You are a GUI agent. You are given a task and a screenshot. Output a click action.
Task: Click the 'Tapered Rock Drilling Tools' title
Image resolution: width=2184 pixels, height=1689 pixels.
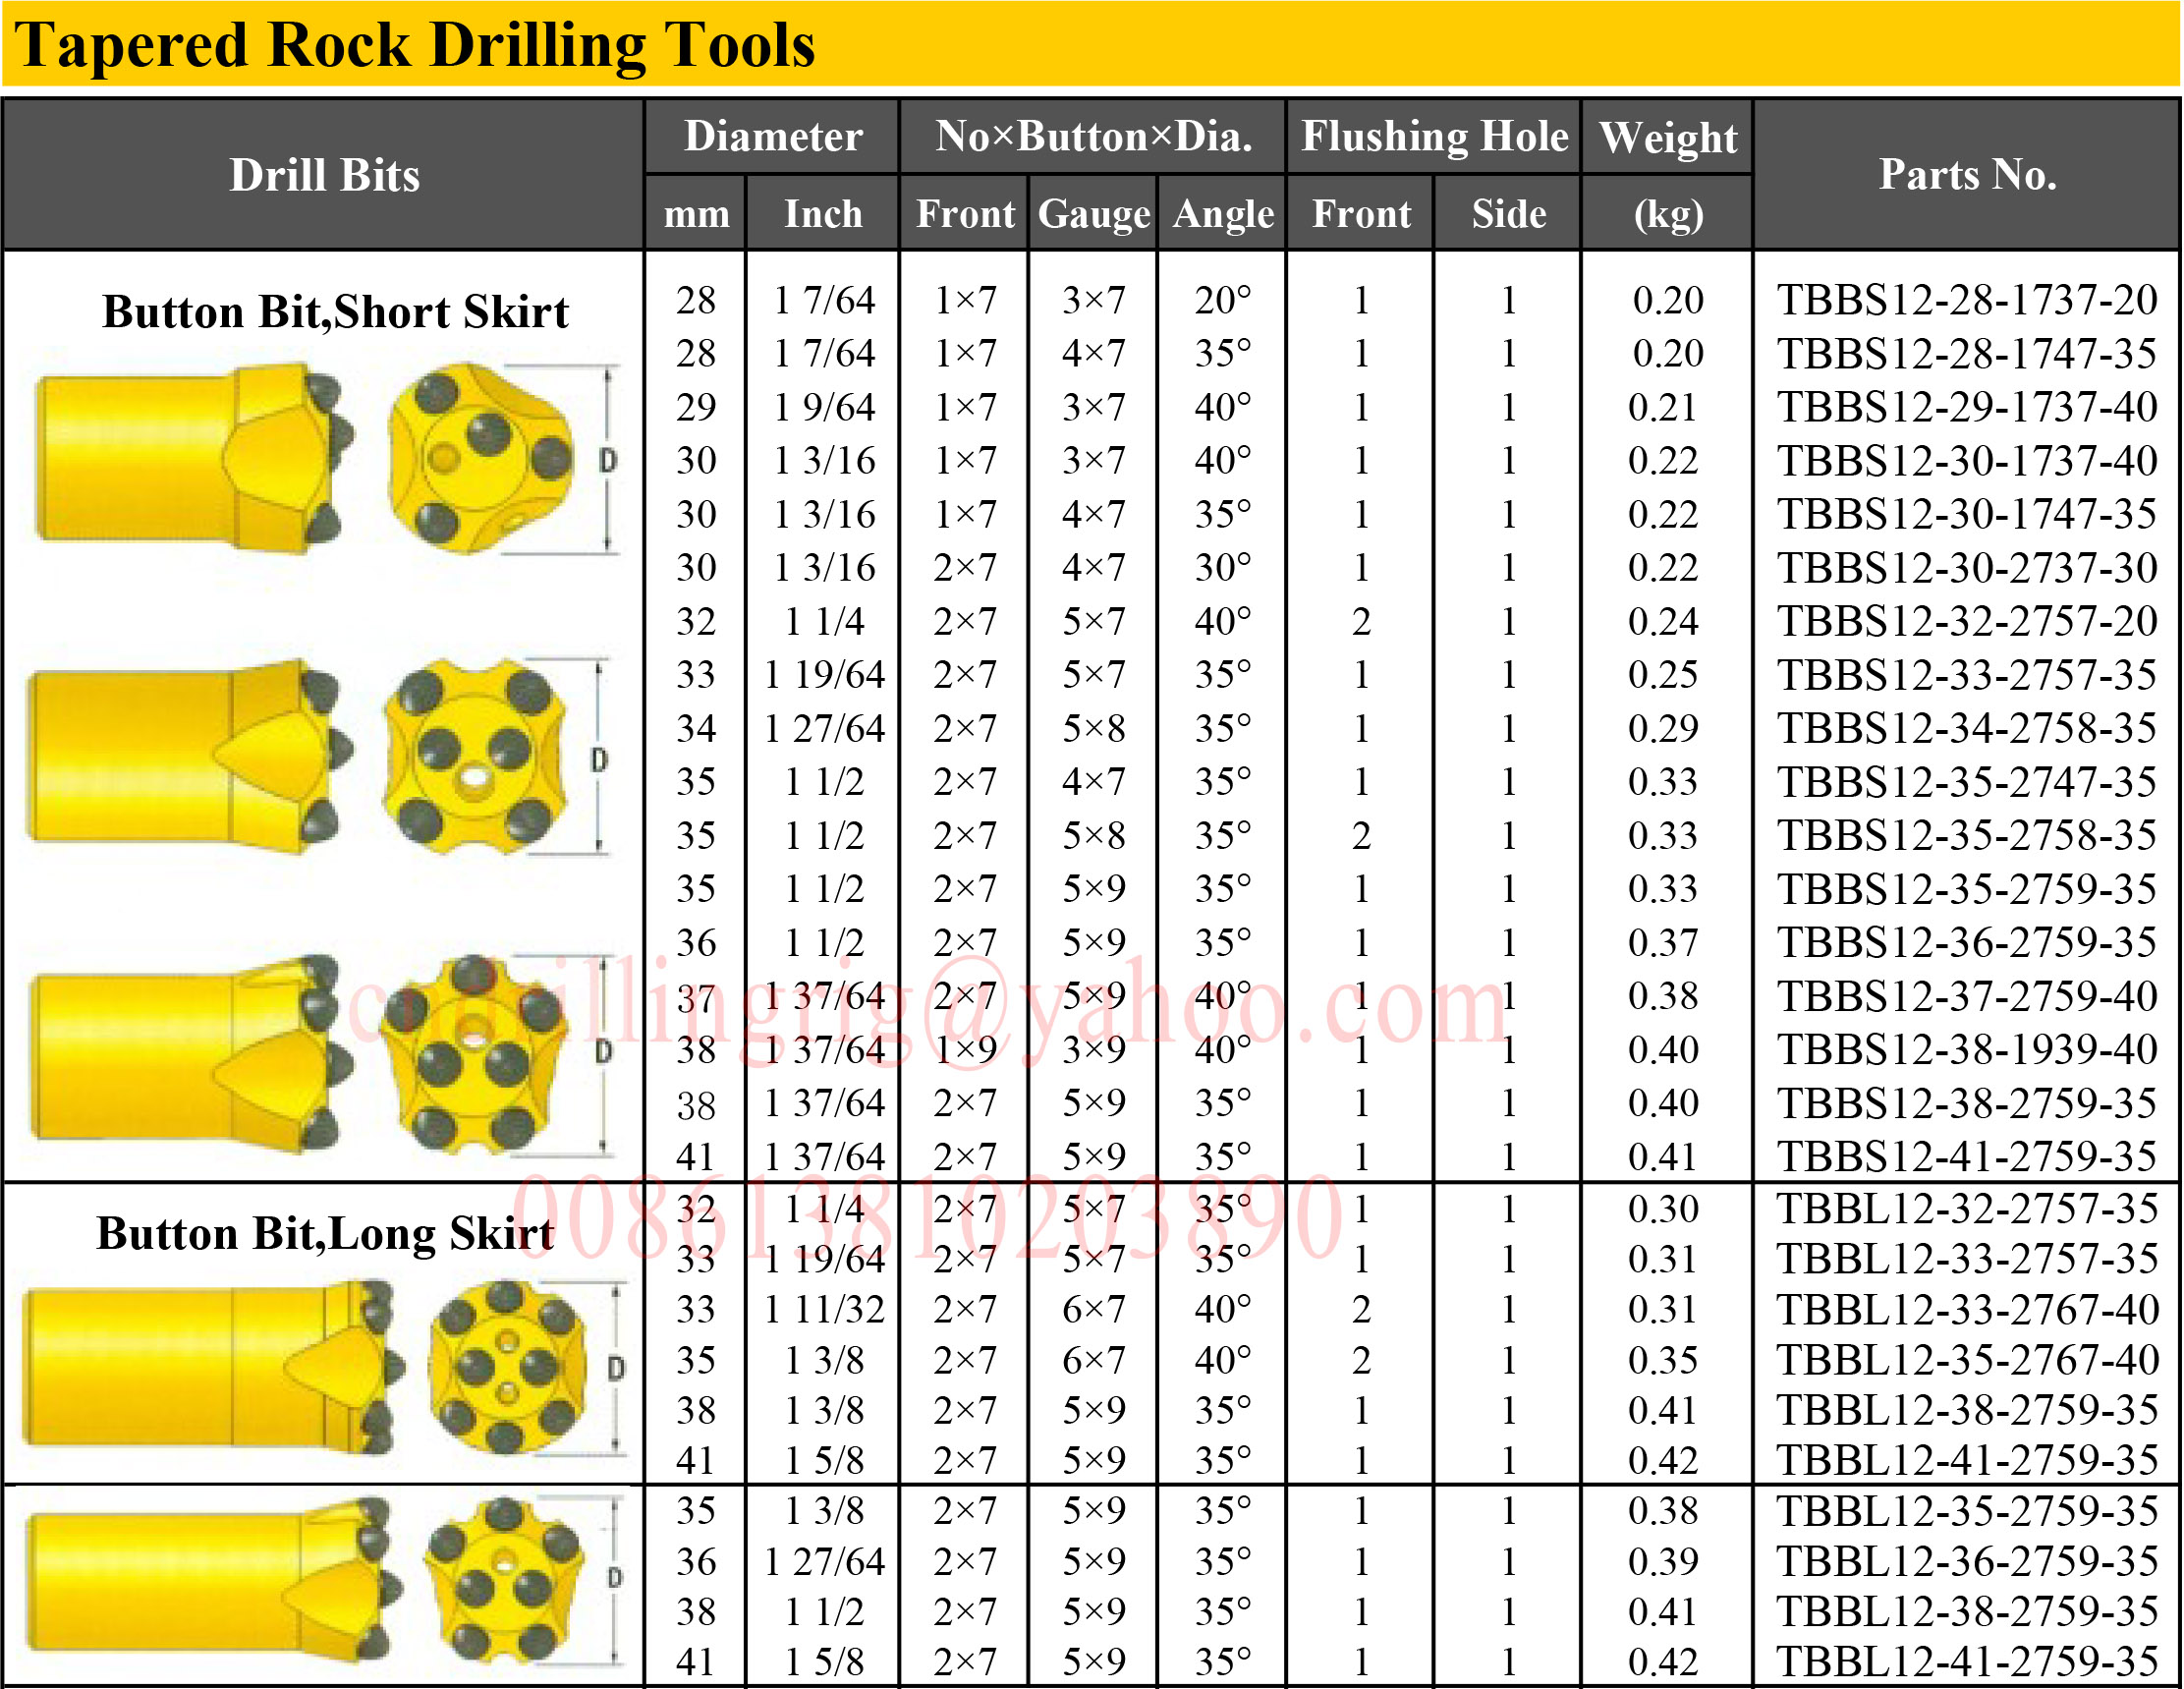coord(415,45)
